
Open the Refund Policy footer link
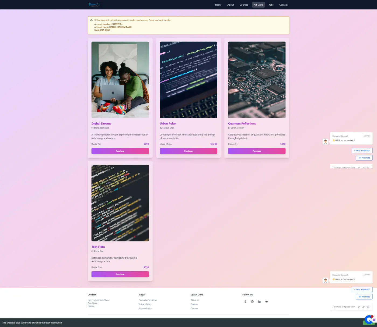click(x=145, y=308)
